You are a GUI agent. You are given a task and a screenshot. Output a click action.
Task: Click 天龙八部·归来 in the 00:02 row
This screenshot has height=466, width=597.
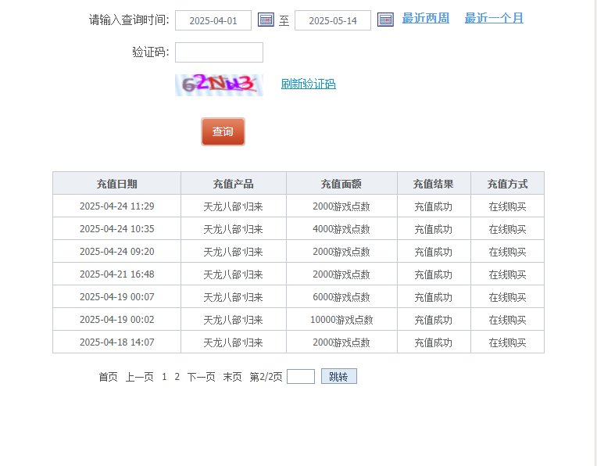tap(234, 320)
